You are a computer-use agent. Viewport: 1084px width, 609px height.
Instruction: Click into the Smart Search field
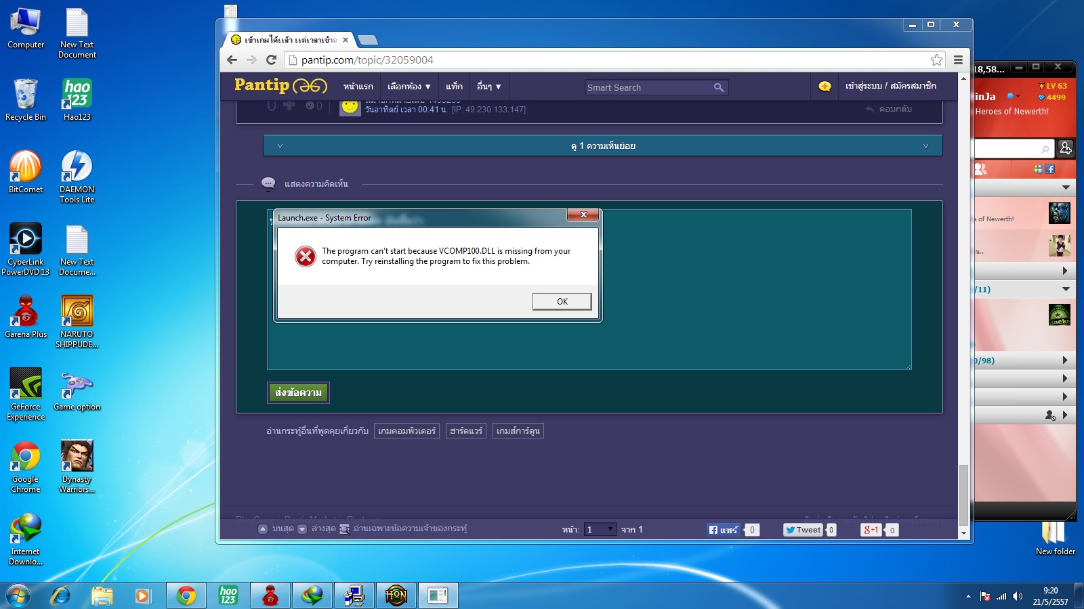[x=647, y=87]
